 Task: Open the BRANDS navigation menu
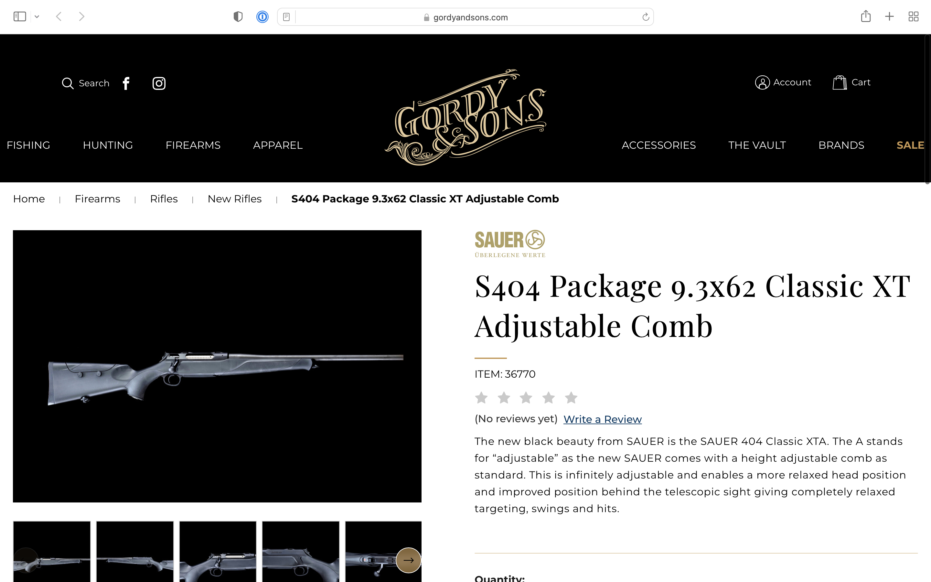tap(841, 145)
